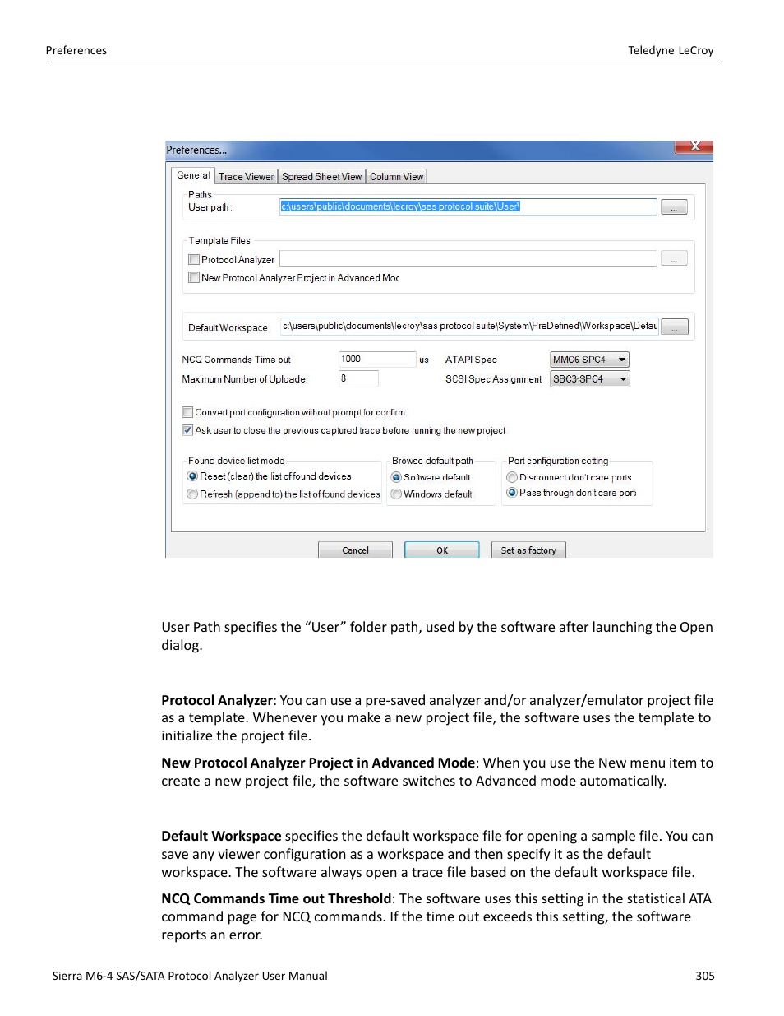The width and height of the screenshot is (784, 1016).
Task: Check New Protocol Analyzer Project in Advanced Mode
Action: pos(194,278)
